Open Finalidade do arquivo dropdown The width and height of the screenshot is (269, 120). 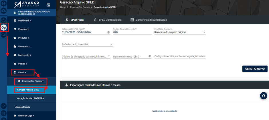180,32
